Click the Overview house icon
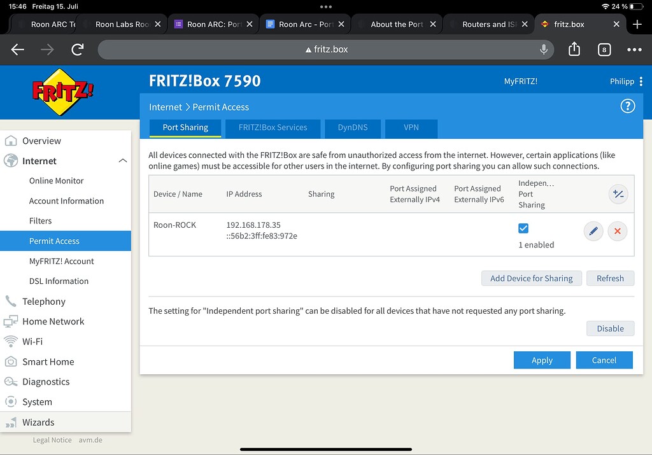Viewport: 652px width, 455px height. pyautogui.click(x=11, y=141)
